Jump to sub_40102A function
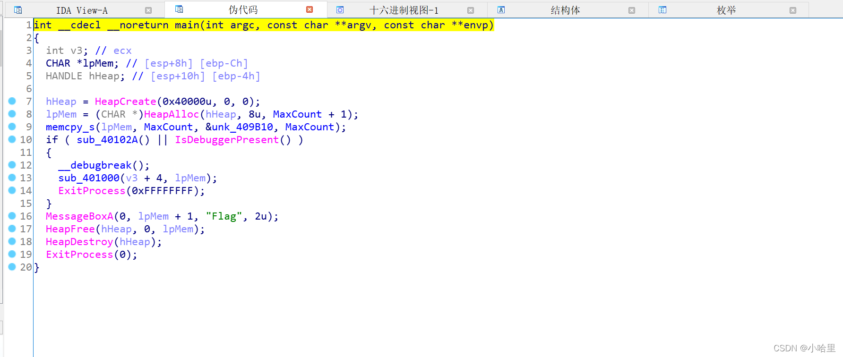843x357 pixels. (x=107, y=140)
